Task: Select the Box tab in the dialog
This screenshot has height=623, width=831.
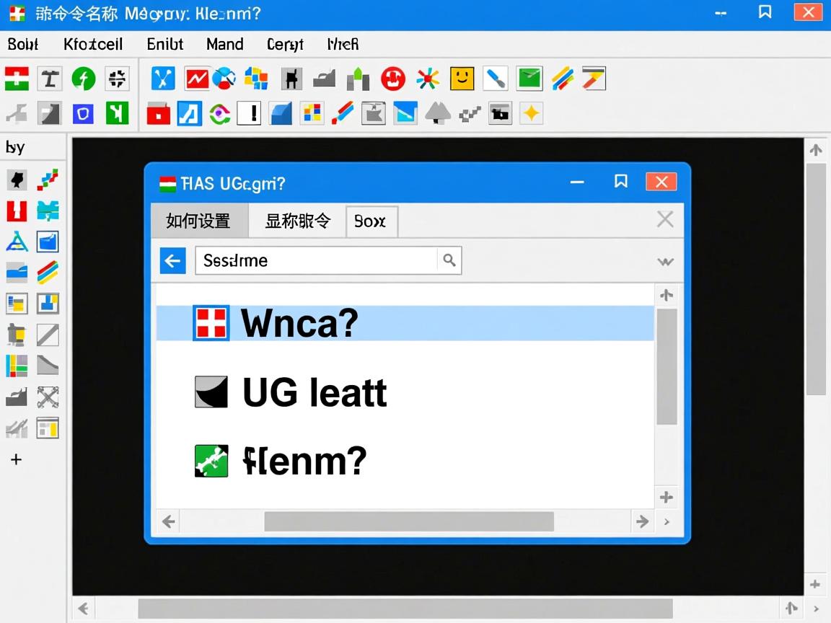Action: pyautogui.click(x=371, y=221)
